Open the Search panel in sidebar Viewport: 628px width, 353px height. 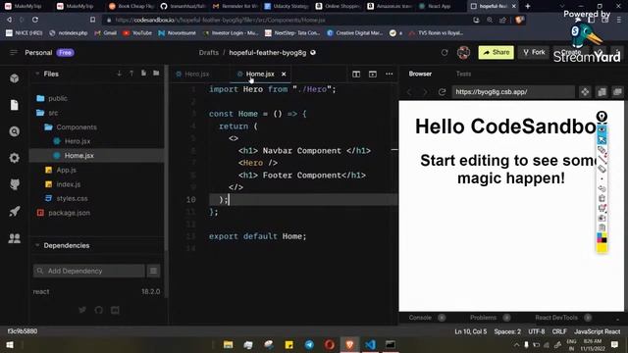pos(15,131)
